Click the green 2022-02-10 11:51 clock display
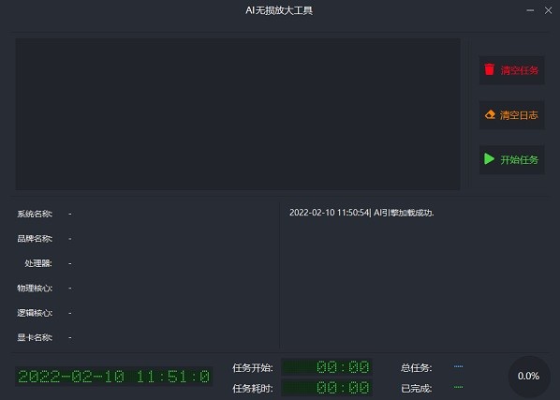 114,377
